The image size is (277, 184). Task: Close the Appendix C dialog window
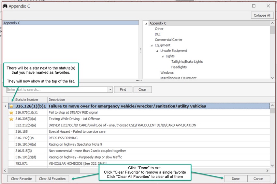click(268, 6)
